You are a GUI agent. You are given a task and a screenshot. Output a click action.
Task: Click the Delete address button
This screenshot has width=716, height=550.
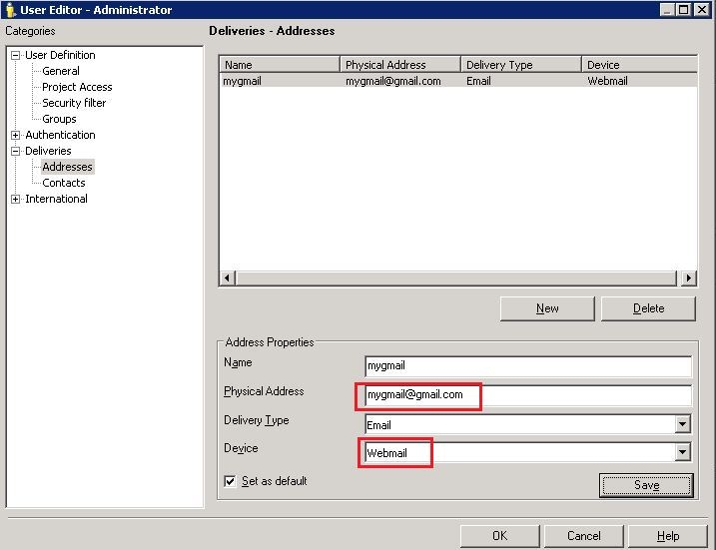tap(648, 308)
